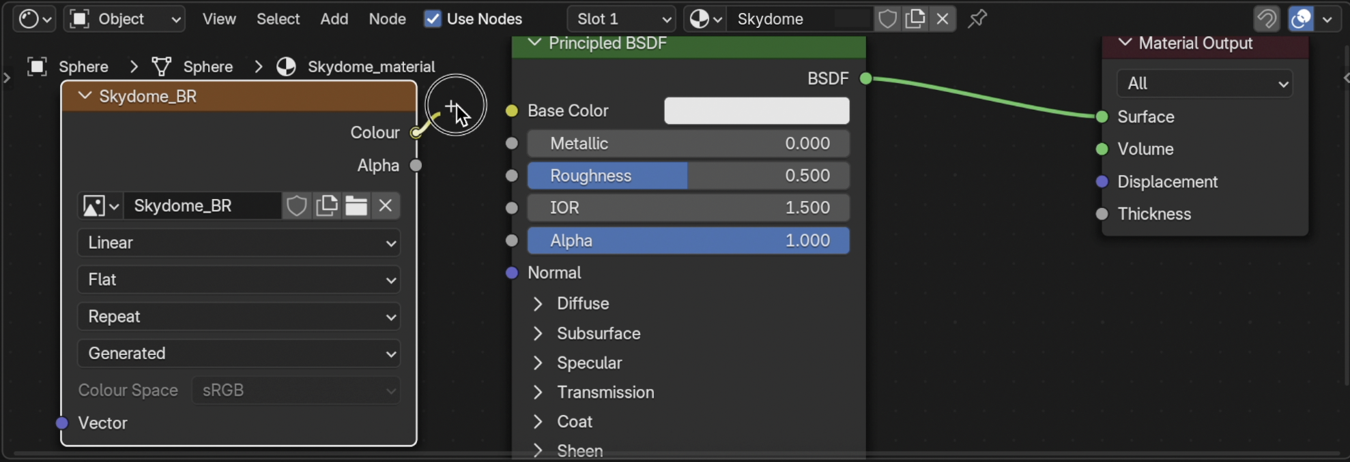Open the image folder browse icon
The image size is (1350, 462).
356,206
